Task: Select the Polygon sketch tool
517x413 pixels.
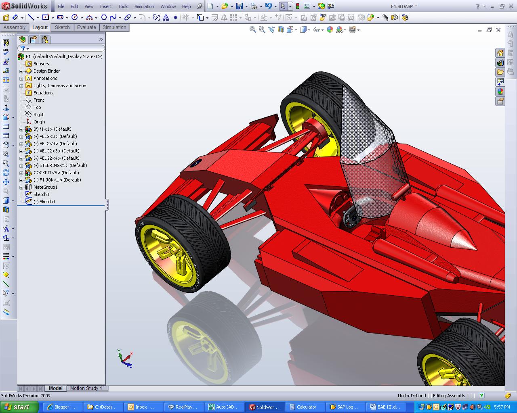Action: pyautogui.click(x=104, y=17)
